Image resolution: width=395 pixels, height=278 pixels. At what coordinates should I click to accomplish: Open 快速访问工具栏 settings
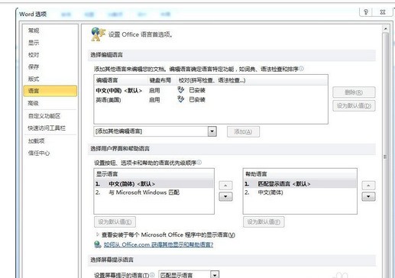47,128
